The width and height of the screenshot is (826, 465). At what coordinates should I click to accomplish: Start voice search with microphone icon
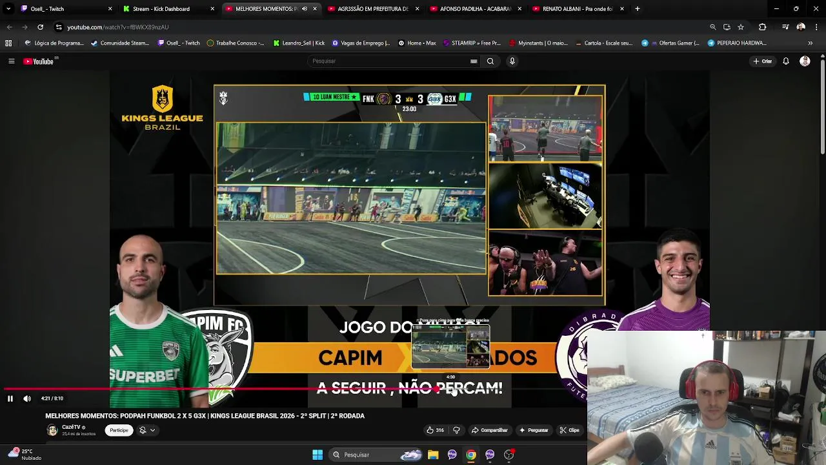[x=512, y=61]
